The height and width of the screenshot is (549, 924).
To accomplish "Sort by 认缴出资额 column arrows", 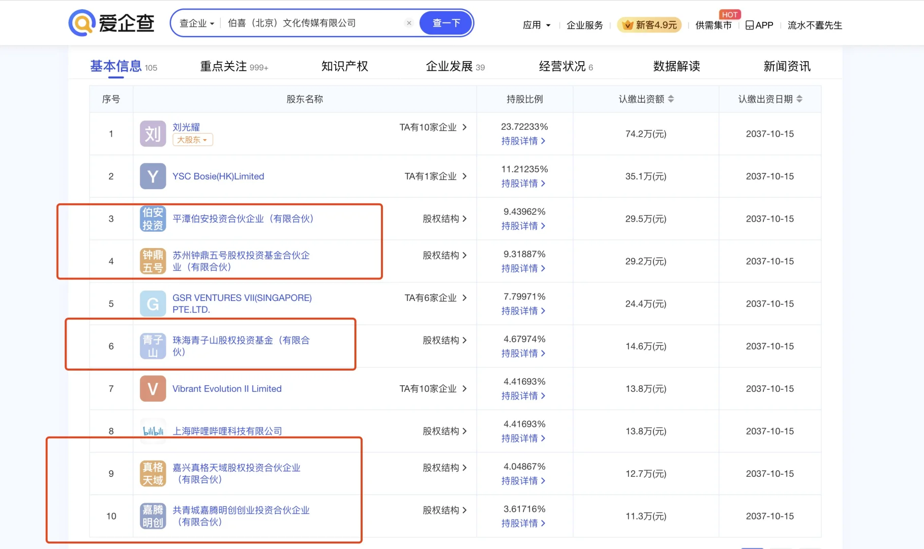I will pyautogui.click(x=671, y=99).
